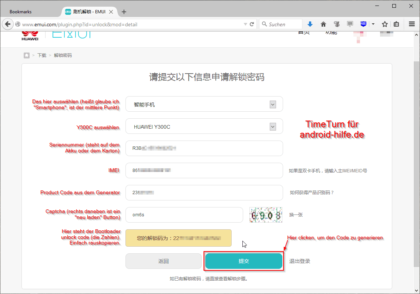The width and height of the screenshot is (420, 294).
Task: Log out via 退出登录 link
Action: click(x=299, y=261)
